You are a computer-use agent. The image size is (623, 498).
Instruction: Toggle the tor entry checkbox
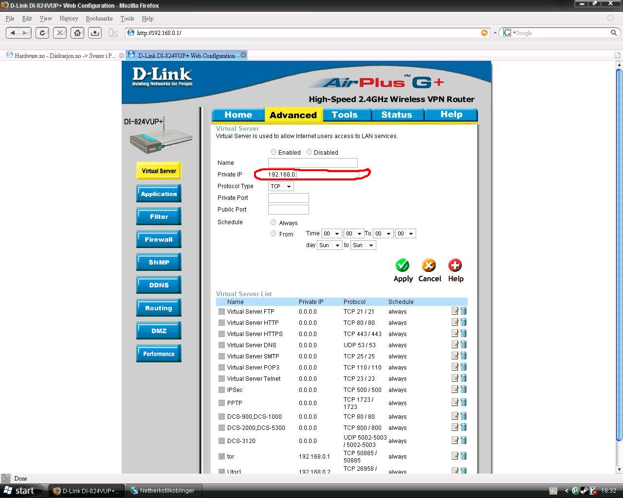222,456
